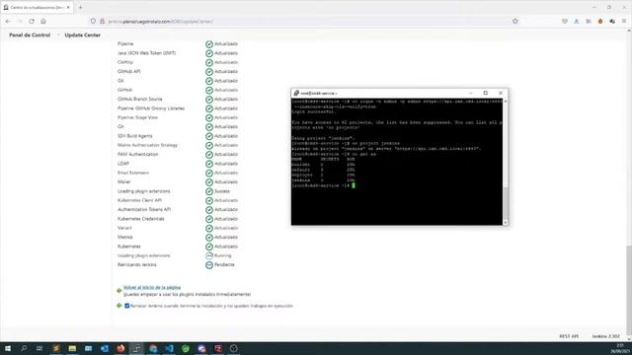
Task: Click the address bar URL
Action: point(160,22)
